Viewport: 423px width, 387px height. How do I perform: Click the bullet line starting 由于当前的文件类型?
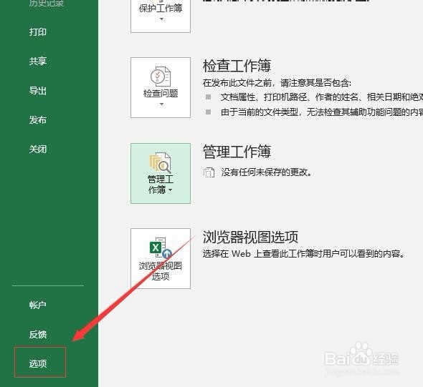tap(322, 112)
